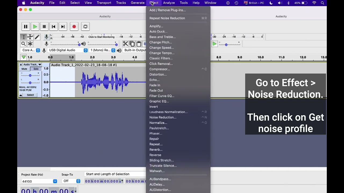Select the Multi-tool asterisk icon

(30, 44)
